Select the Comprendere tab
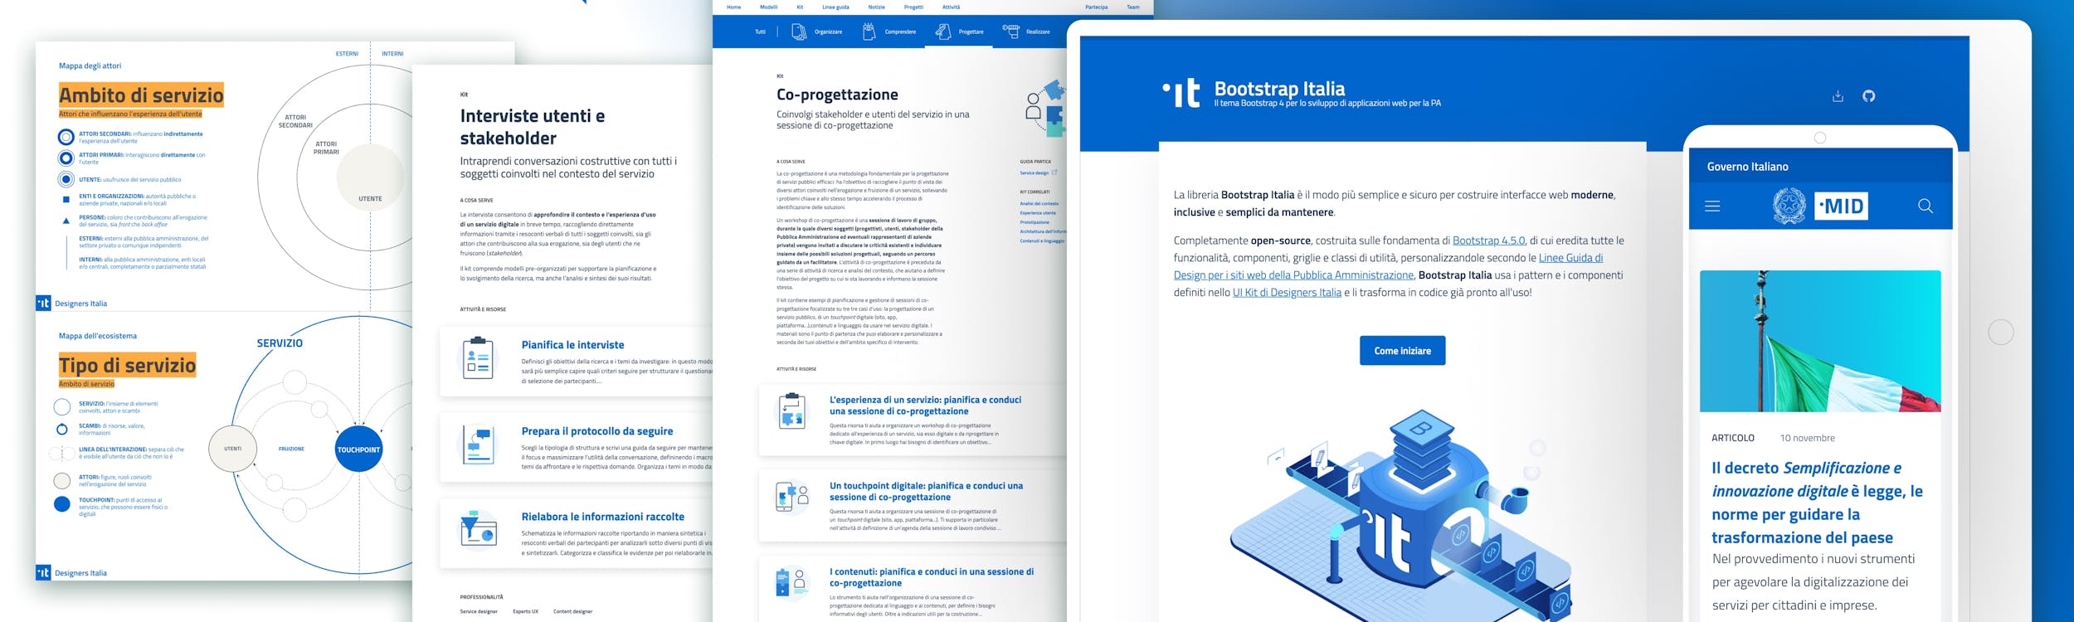The height and width of the screenshot is (622, 2074). pos(890,32)
